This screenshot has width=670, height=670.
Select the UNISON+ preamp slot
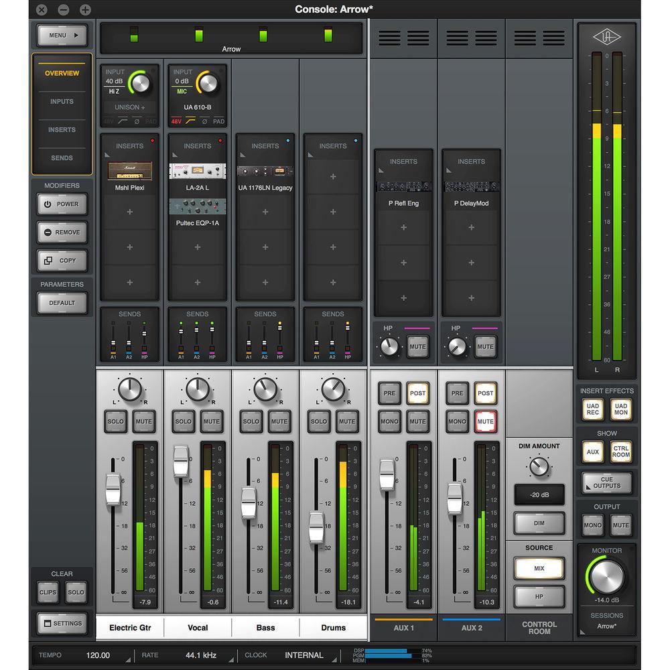(x=129, y=108)
